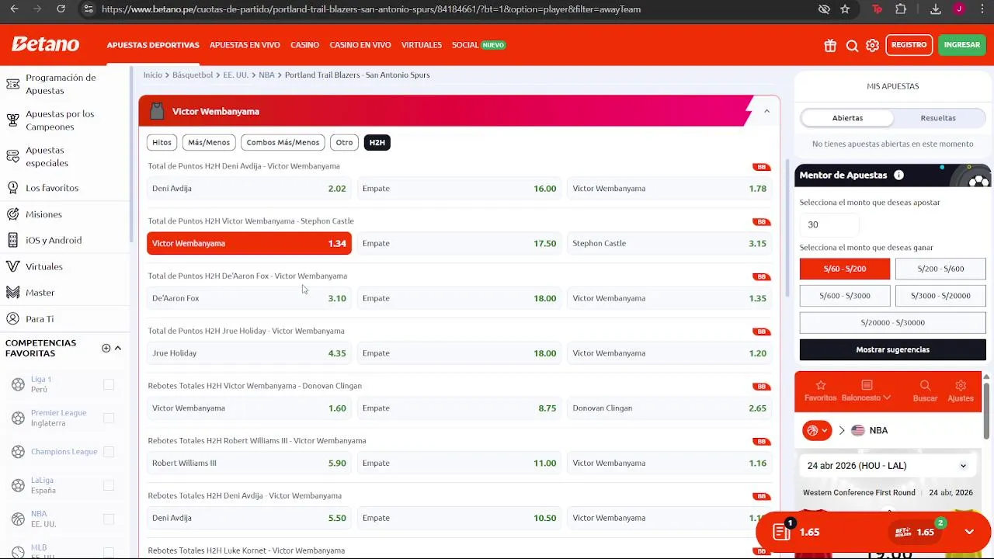994x559 pixels.
Task: Open Casino en Vivo in top menu
Action: pyautogui.click(x=360, y=45)
